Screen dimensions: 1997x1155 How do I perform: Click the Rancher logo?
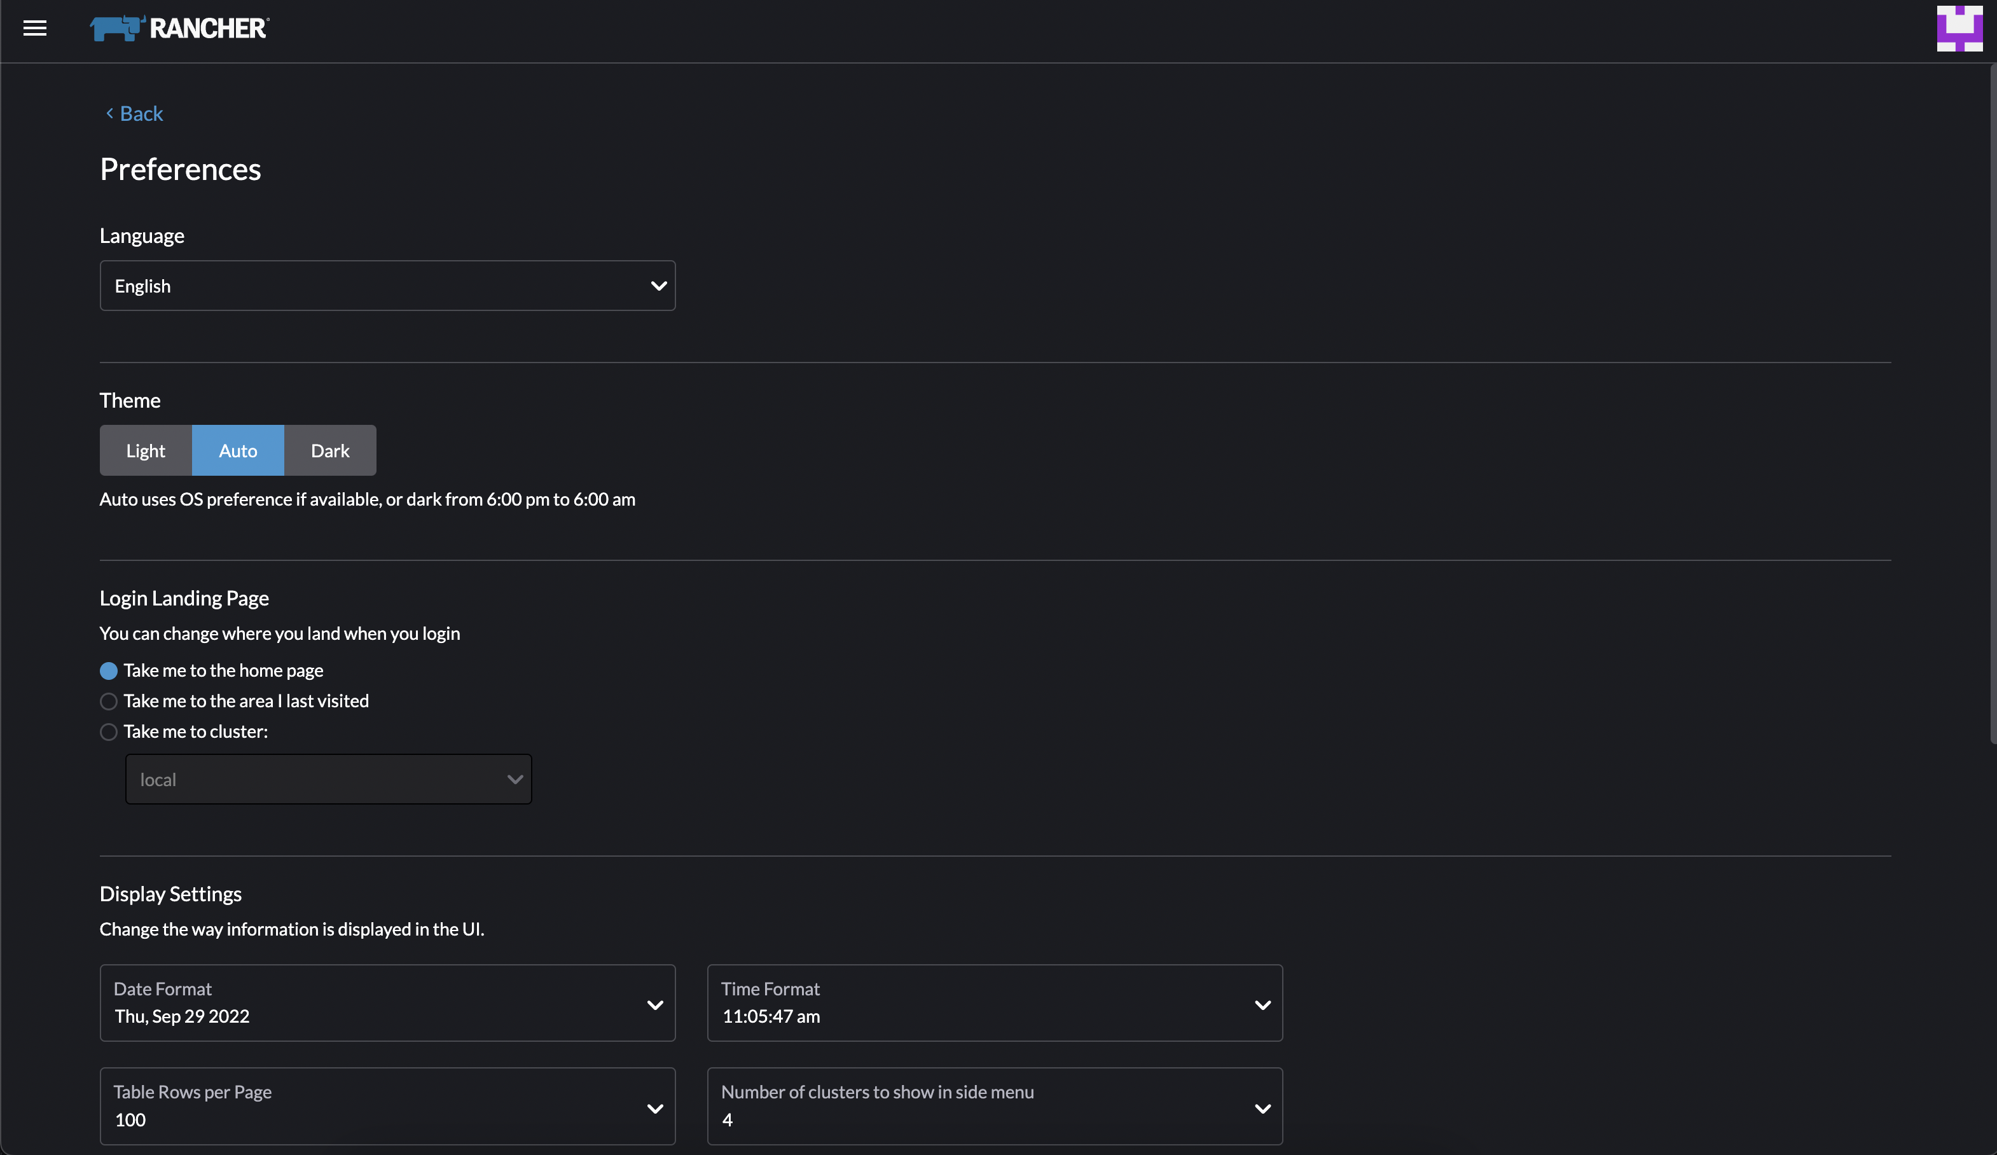(x=178, y=28)
